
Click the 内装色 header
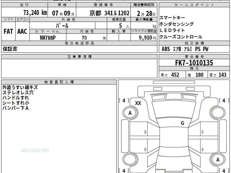click(x=87, y=31)
